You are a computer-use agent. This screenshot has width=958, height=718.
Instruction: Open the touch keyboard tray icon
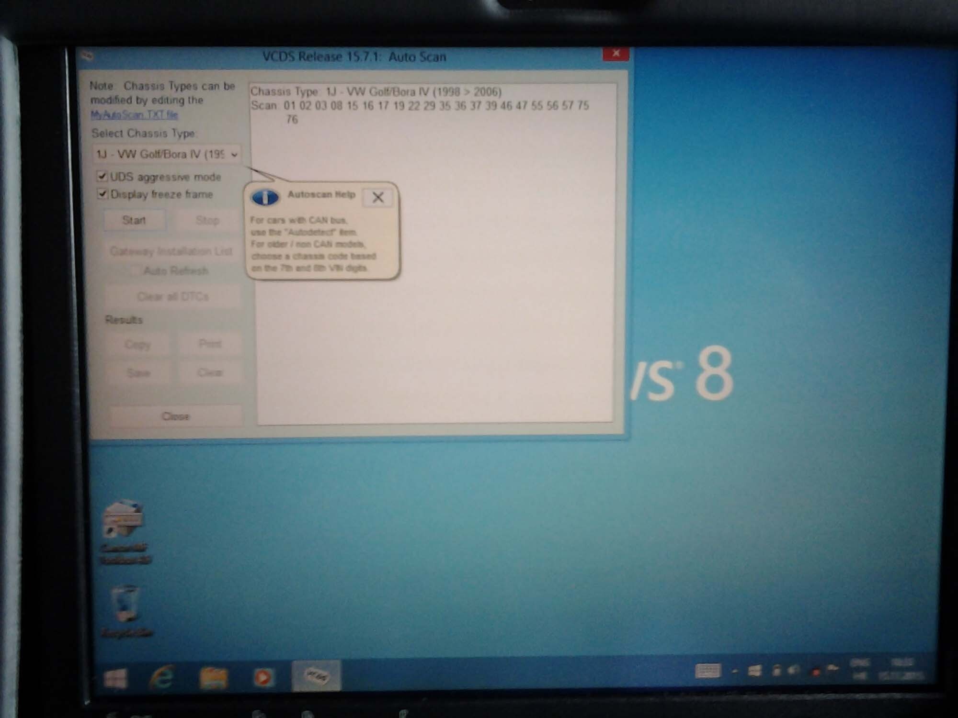707,670
